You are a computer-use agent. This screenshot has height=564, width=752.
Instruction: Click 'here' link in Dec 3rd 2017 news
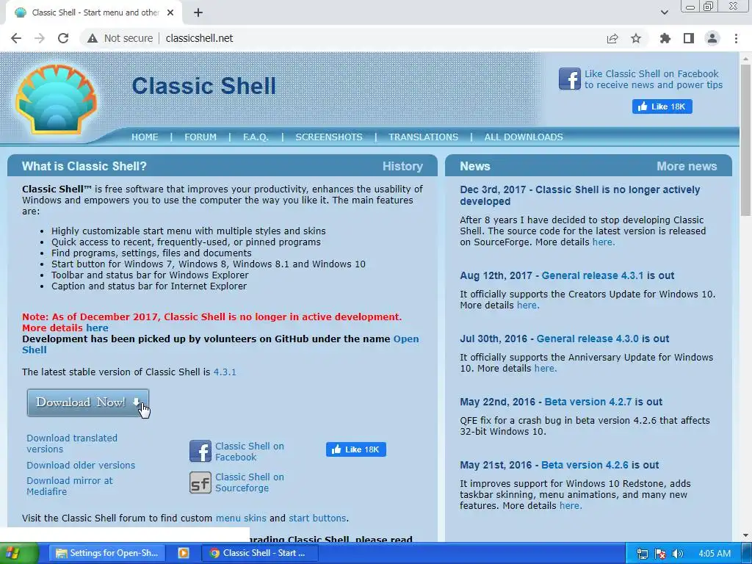pyautogui.click(x=603, y=242)
